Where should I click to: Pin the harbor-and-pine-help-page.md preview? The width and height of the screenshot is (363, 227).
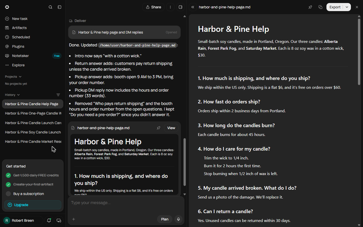pyautogui.click(x=310, y=7)
